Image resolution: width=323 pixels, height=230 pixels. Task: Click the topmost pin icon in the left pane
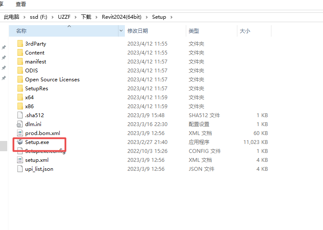(x=4, y=47)
